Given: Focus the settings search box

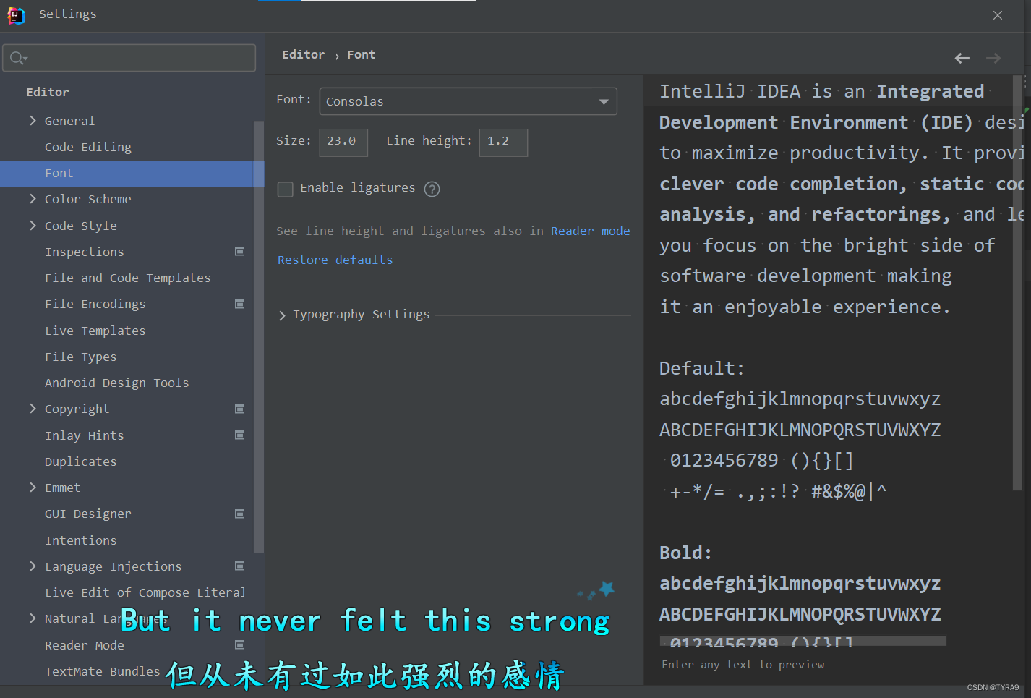Looking at the screenshot, I should tap(129, 58).
